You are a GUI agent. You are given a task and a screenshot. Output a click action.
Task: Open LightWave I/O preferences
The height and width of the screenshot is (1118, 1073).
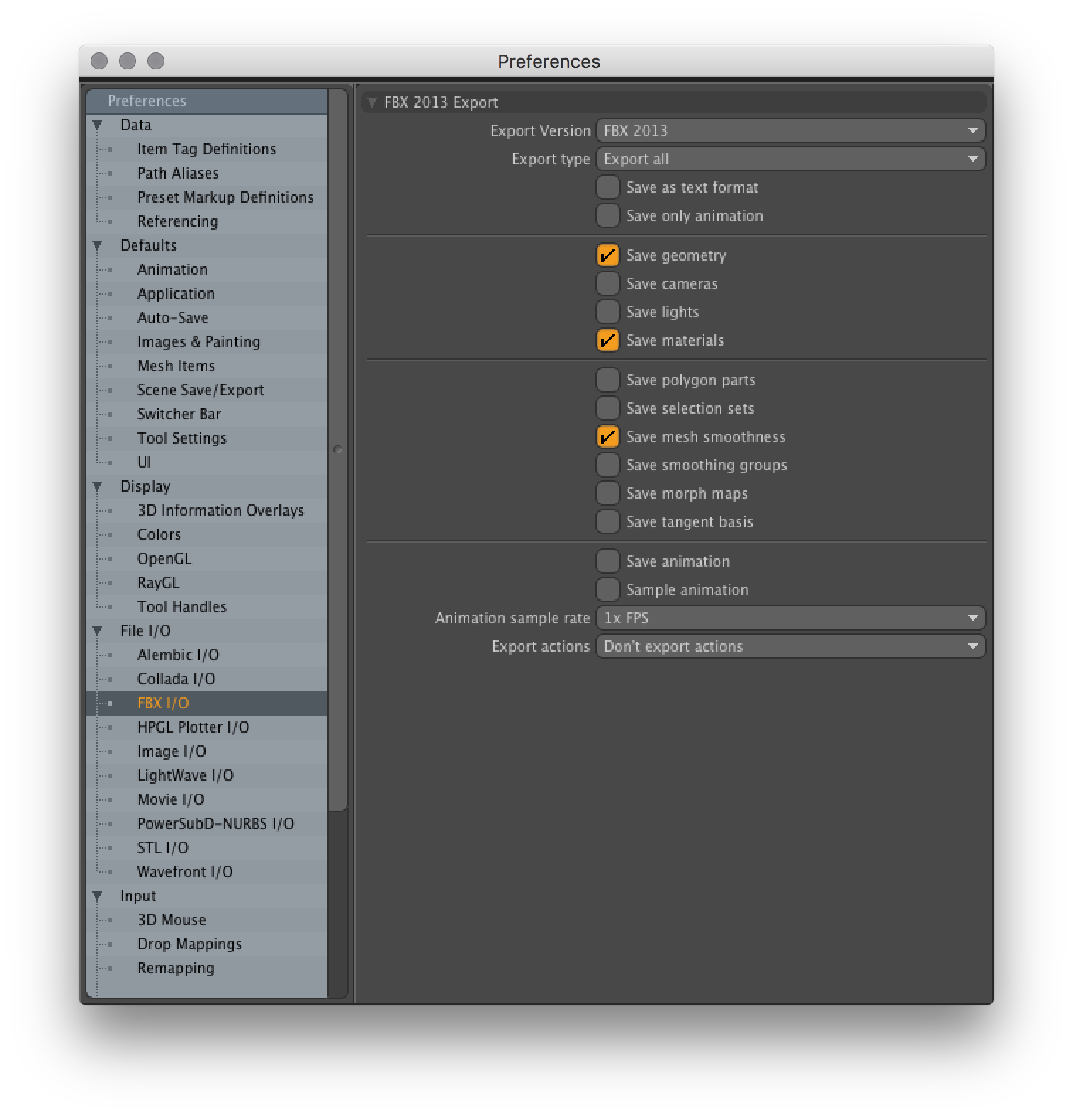(207, 776)
